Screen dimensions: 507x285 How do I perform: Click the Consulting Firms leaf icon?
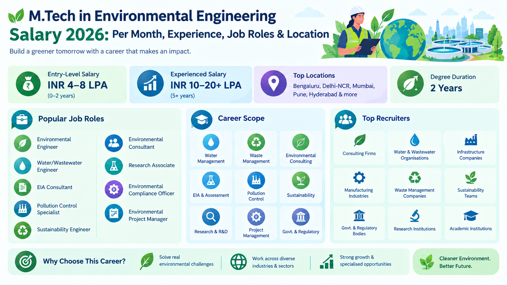359,140
